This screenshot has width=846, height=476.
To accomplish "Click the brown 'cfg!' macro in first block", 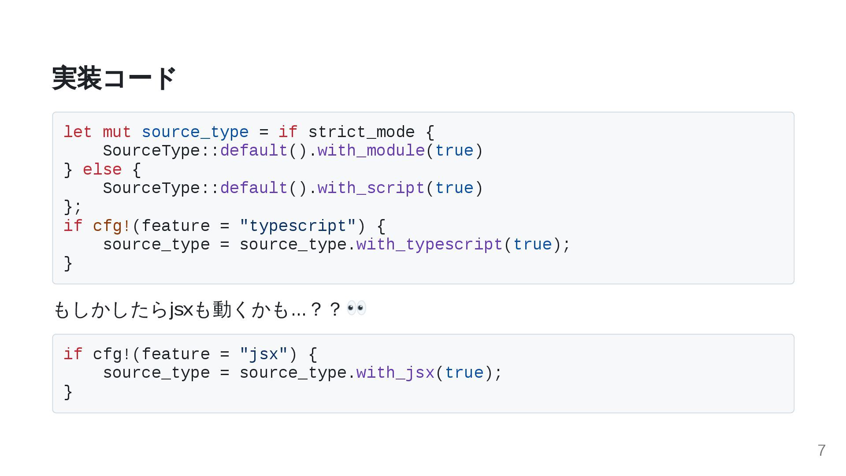I will coord(111,226).
